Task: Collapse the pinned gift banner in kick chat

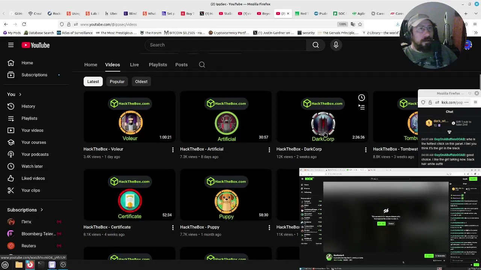Action: [449, 132]
